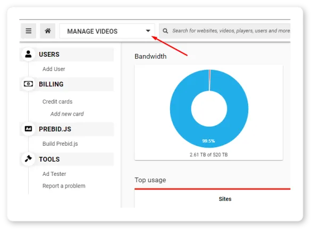
Task: Click the Top usage heading
Action: (x=150, y=180)
